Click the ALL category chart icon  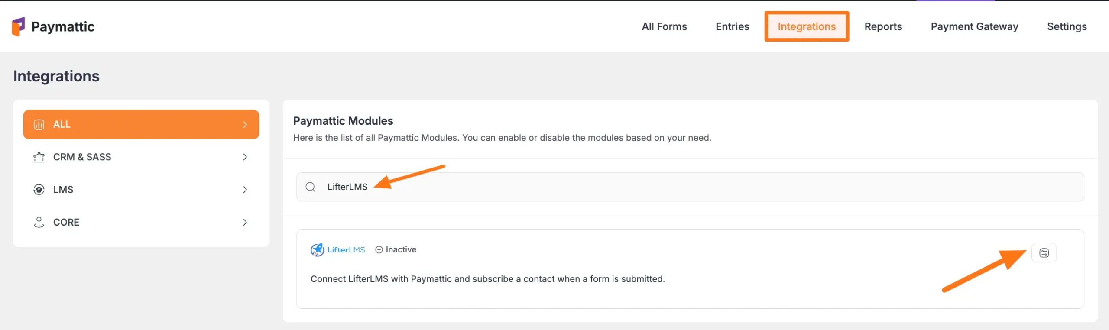39,125
